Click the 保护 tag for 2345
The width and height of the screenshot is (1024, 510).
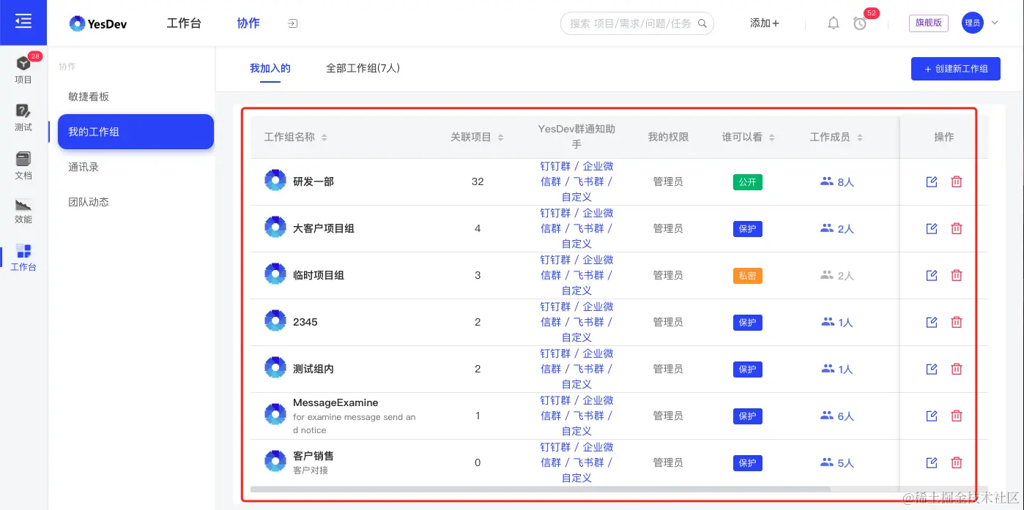click(x=748, y=323)
